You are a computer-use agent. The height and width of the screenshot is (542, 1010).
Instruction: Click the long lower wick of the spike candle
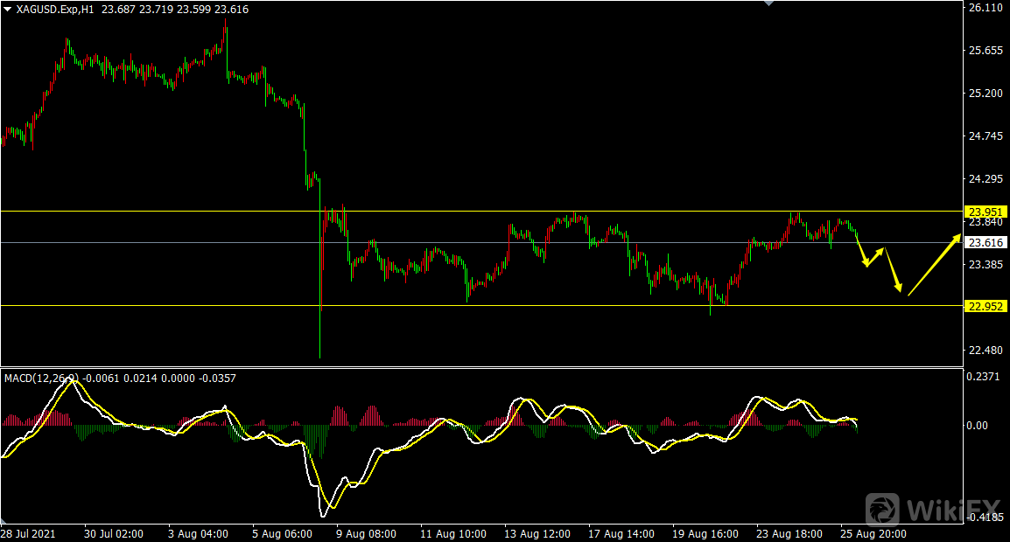tap(320, 332)
